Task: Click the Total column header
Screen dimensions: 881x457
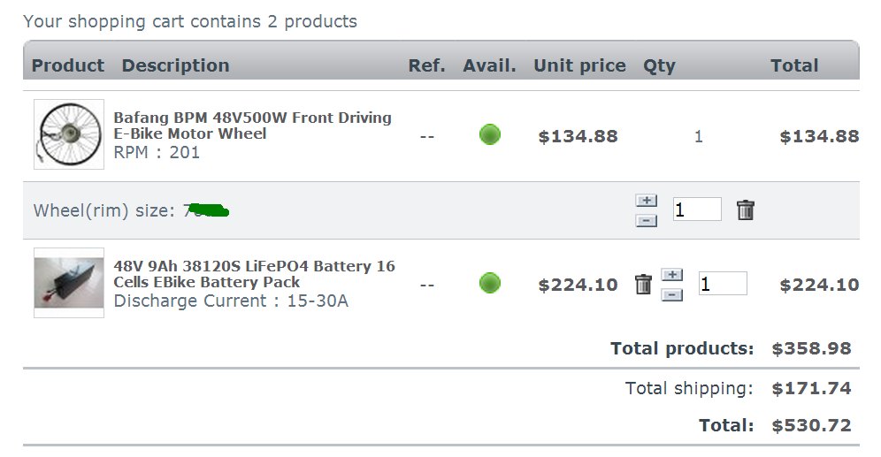Action: point(794,65)
